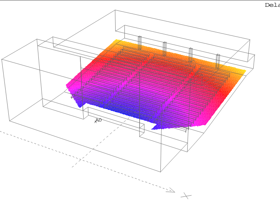Select the second pillar from the left

pyautogui.click(x=164, y=48)
